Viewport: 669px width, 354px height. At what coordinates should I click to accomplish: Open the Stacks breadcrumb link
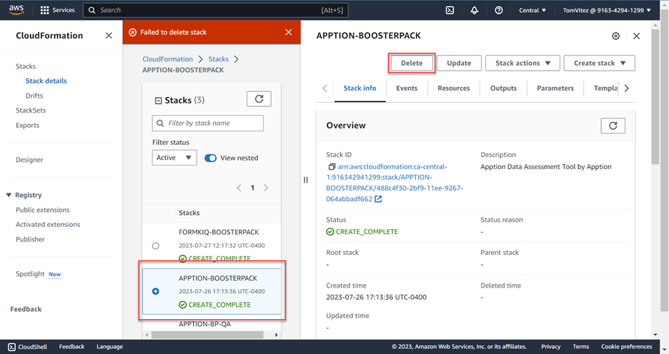(219, 59)
